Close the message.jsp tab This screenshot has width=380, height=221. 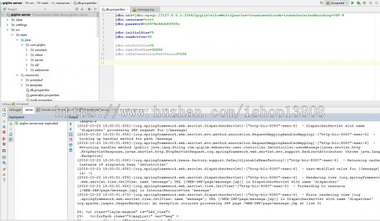coord(157,9)
